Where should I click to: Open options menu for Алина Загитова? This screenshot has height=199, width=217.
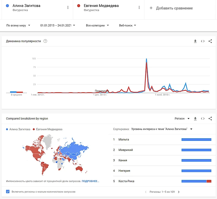tap(68, 7)
